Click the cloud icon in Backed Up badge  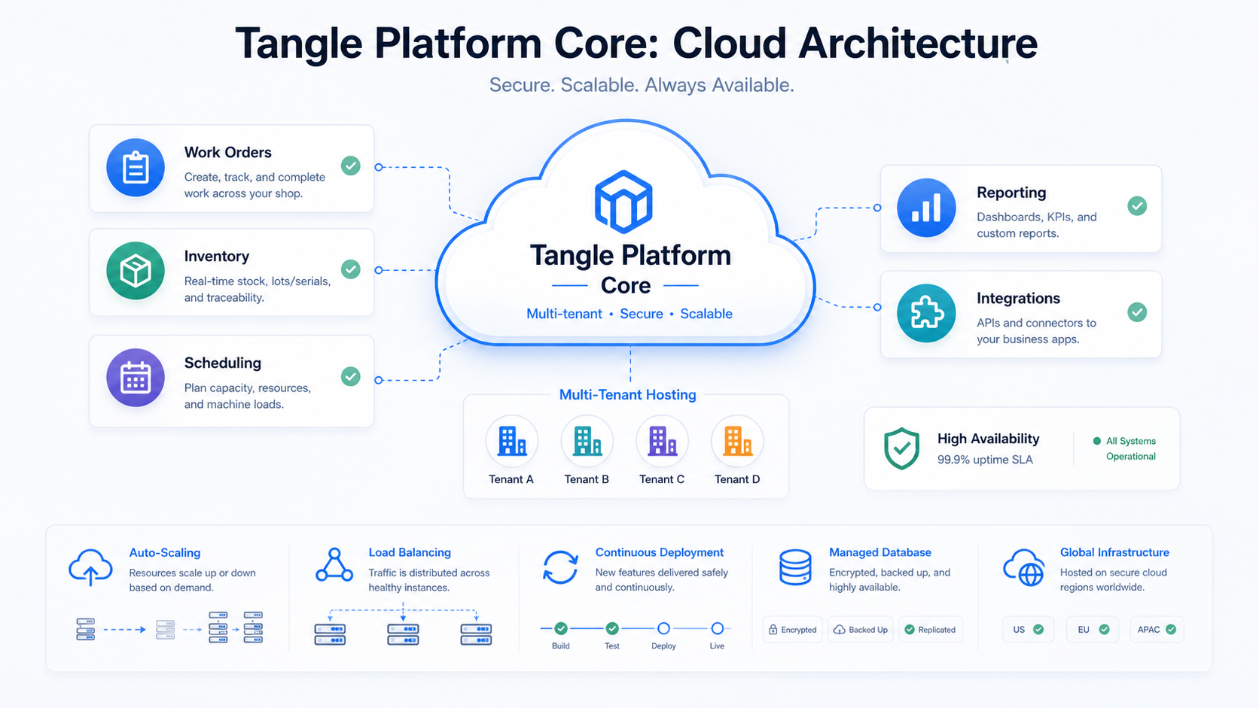[839, 630]
